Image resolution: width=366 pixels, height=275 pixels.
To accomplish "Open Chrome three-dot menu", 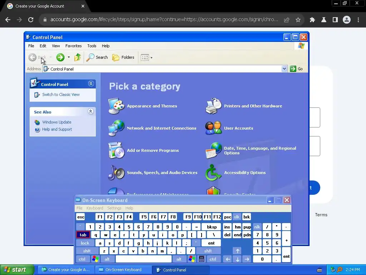I will (358, 20).
